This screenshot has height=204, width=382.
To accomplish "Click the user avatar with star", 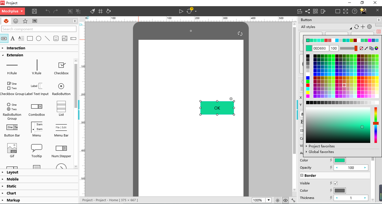I will (363, 11).
